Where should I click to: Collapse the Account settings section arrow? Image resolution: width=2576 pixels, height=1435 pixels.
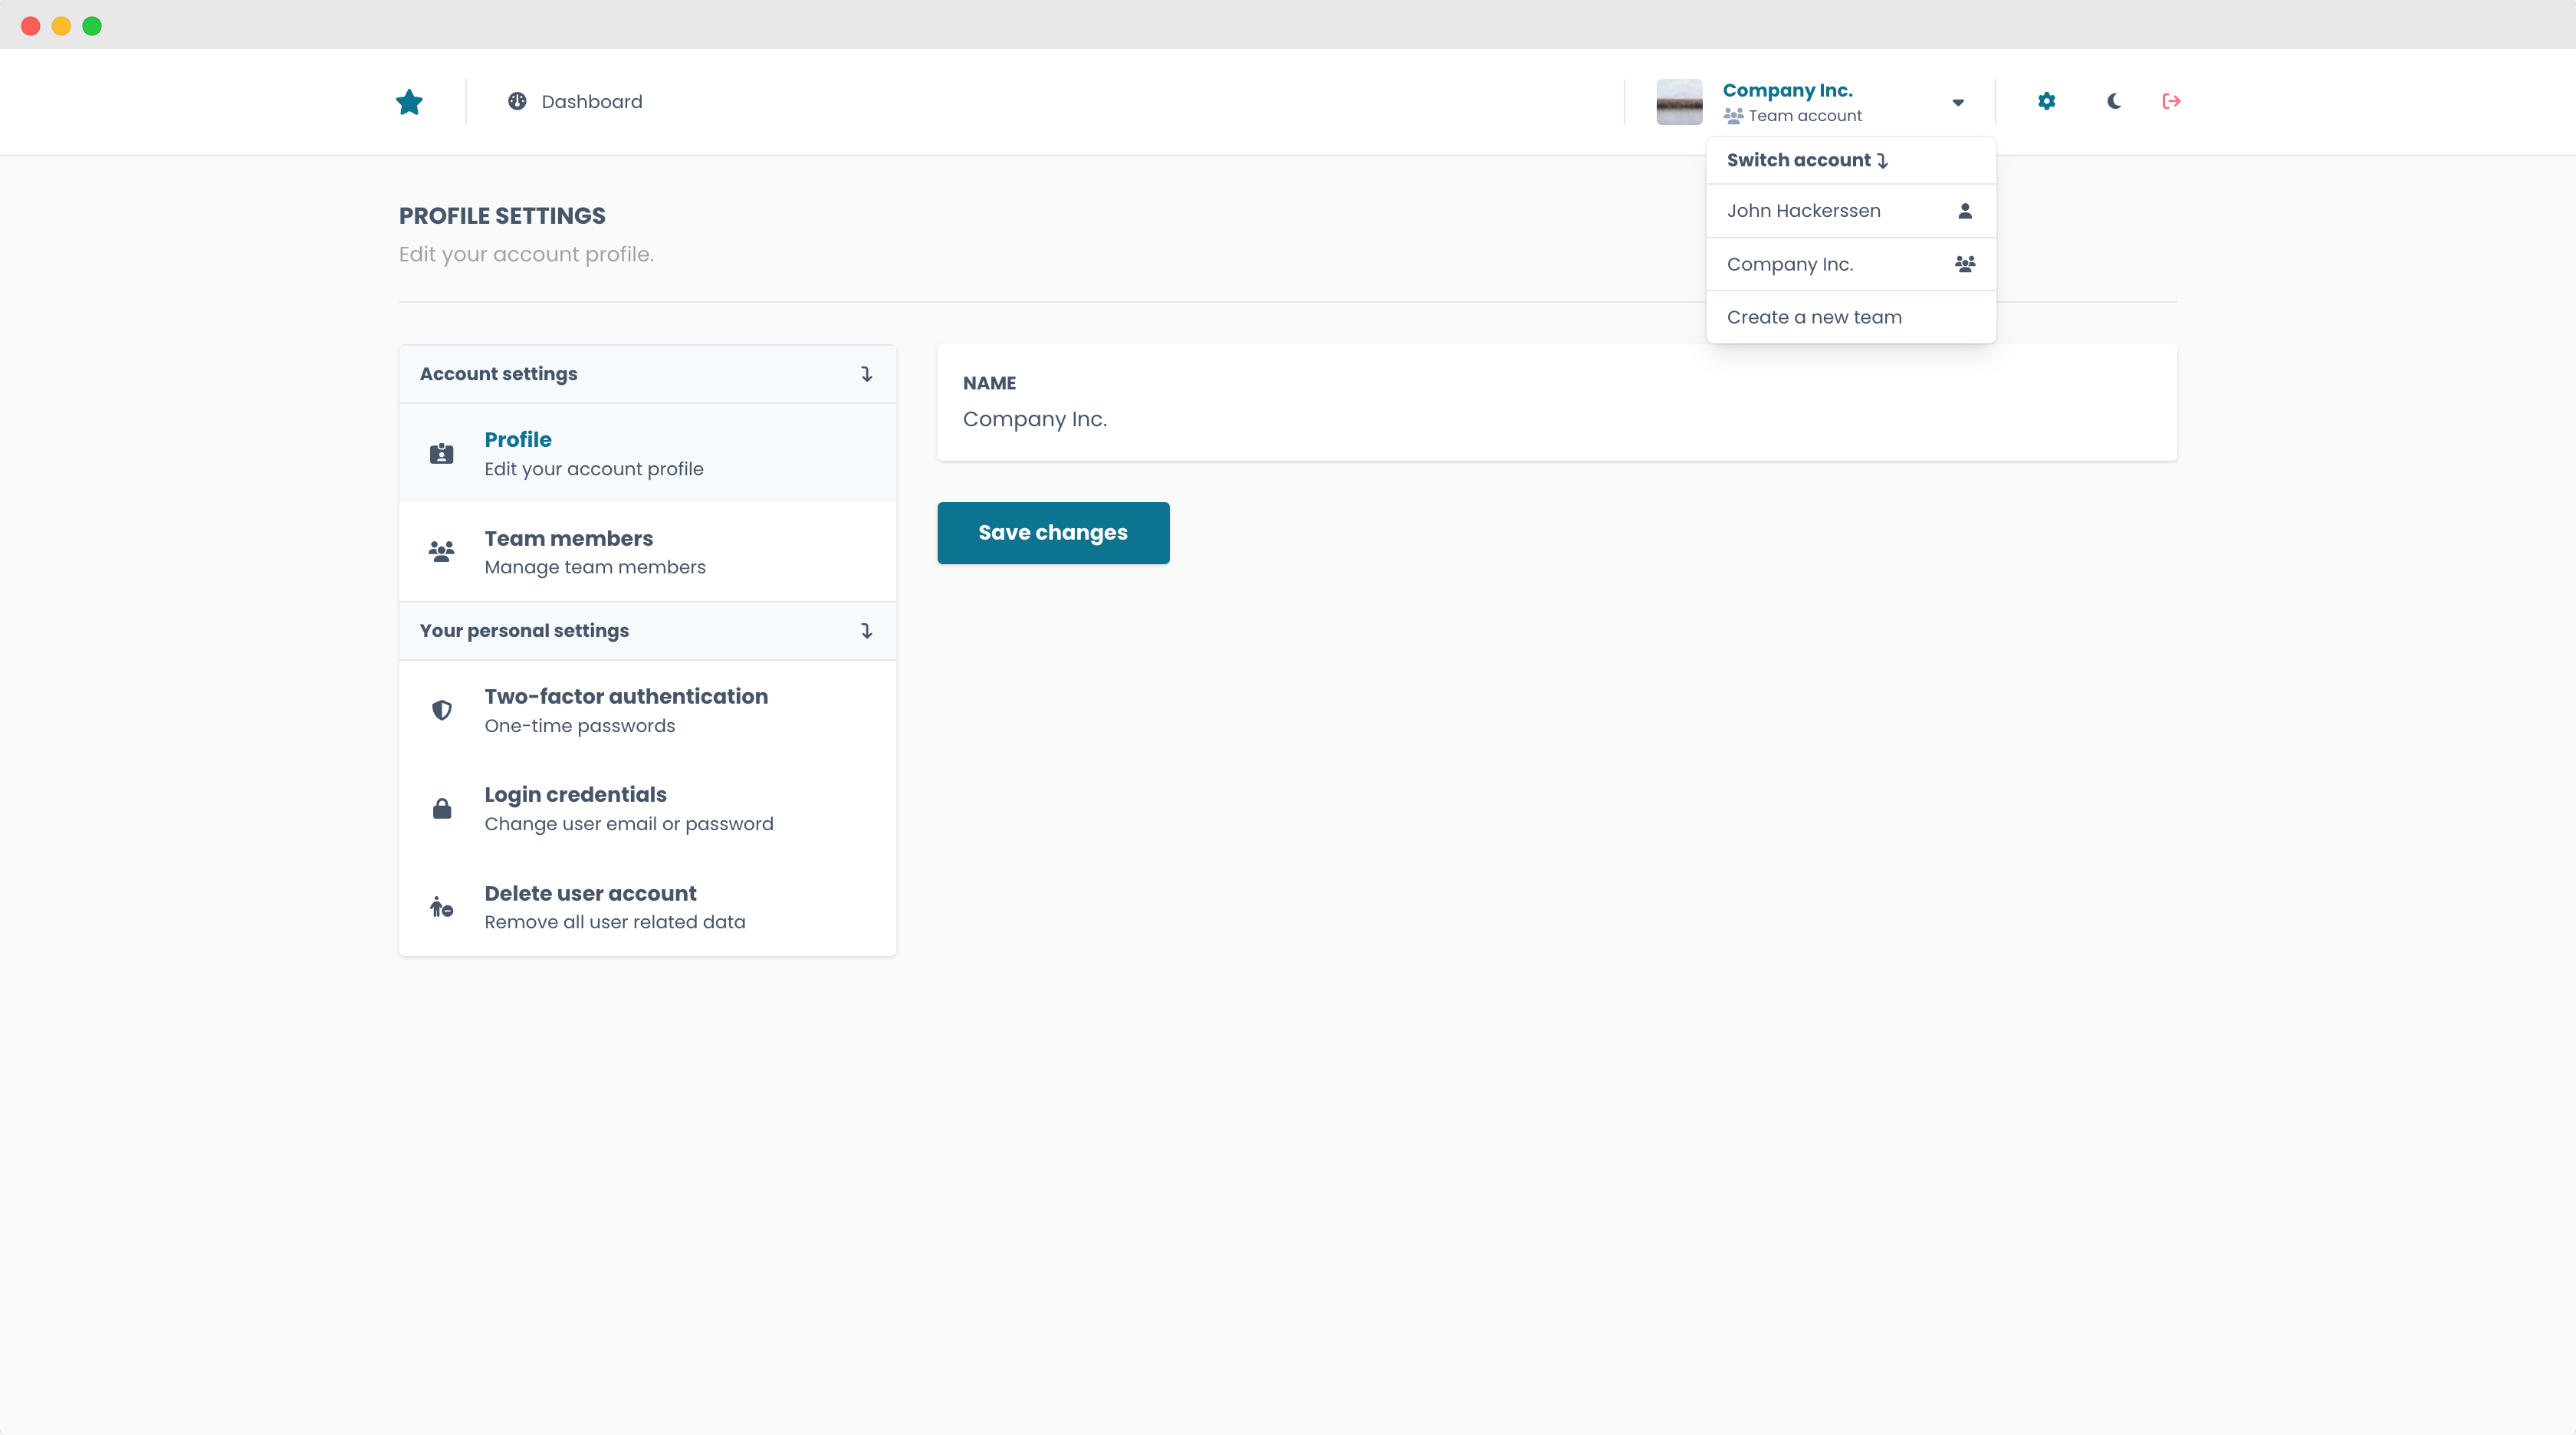866,374
